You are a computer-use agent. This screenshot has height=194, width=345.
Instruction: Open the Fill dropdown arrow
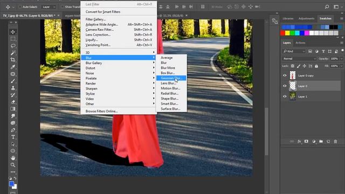[x=341, y=66]
